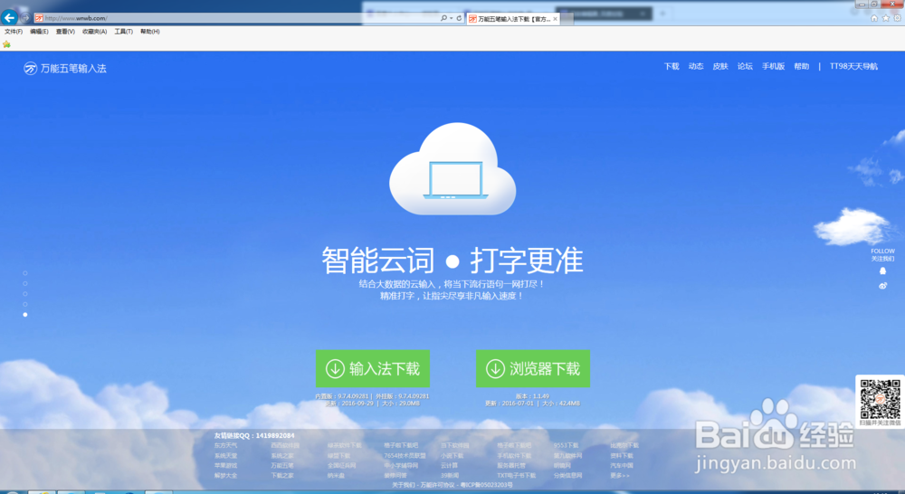Viewport: 905px width, 494px height.
Task: Click the 资料下载 footer link
Action: coord(622,456)
